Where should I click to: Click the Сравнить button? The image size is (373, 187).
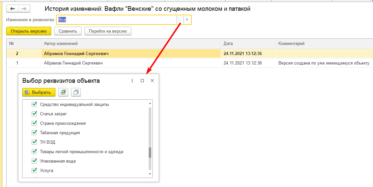pos(68,31)
